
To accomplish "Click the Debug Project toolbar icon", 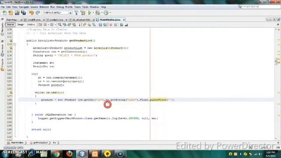I will point(97,13).
